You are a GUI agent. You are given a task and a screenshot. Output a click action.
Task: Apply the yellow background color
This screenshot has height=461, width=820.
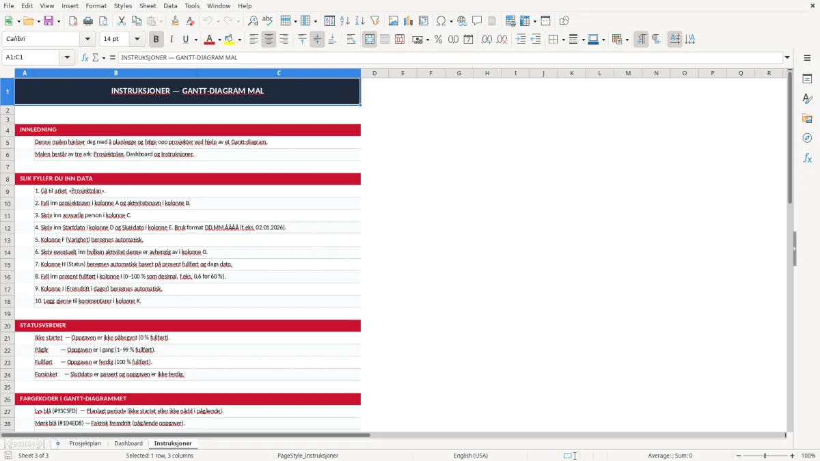click(x=230, y=40)
